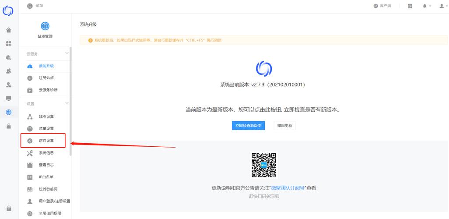
Task: Click the large swirl logo above the version
Action: pyautogui.click(x=264, y=69)
